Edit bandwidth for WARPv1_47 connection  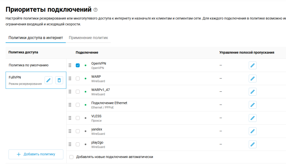(x=253, y=92)
